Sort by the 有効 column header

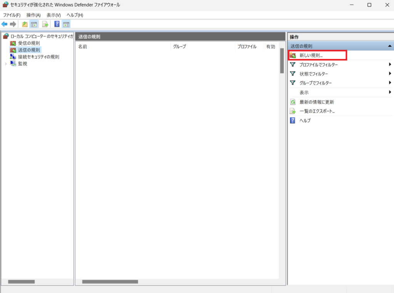coord(271,47)
